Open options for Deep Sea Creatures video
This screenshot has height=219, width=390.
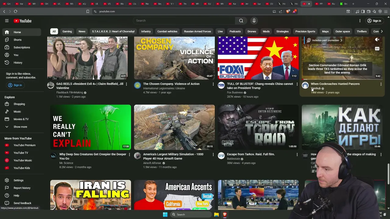pyautogui.click(x=129, y=155)
